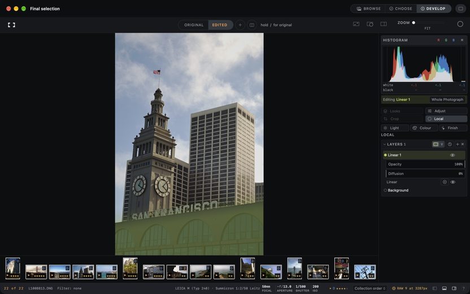Click the Diffusion slider
Image resolution: width=470 pixels, height=294 pixels.
[x=425, y=174]
